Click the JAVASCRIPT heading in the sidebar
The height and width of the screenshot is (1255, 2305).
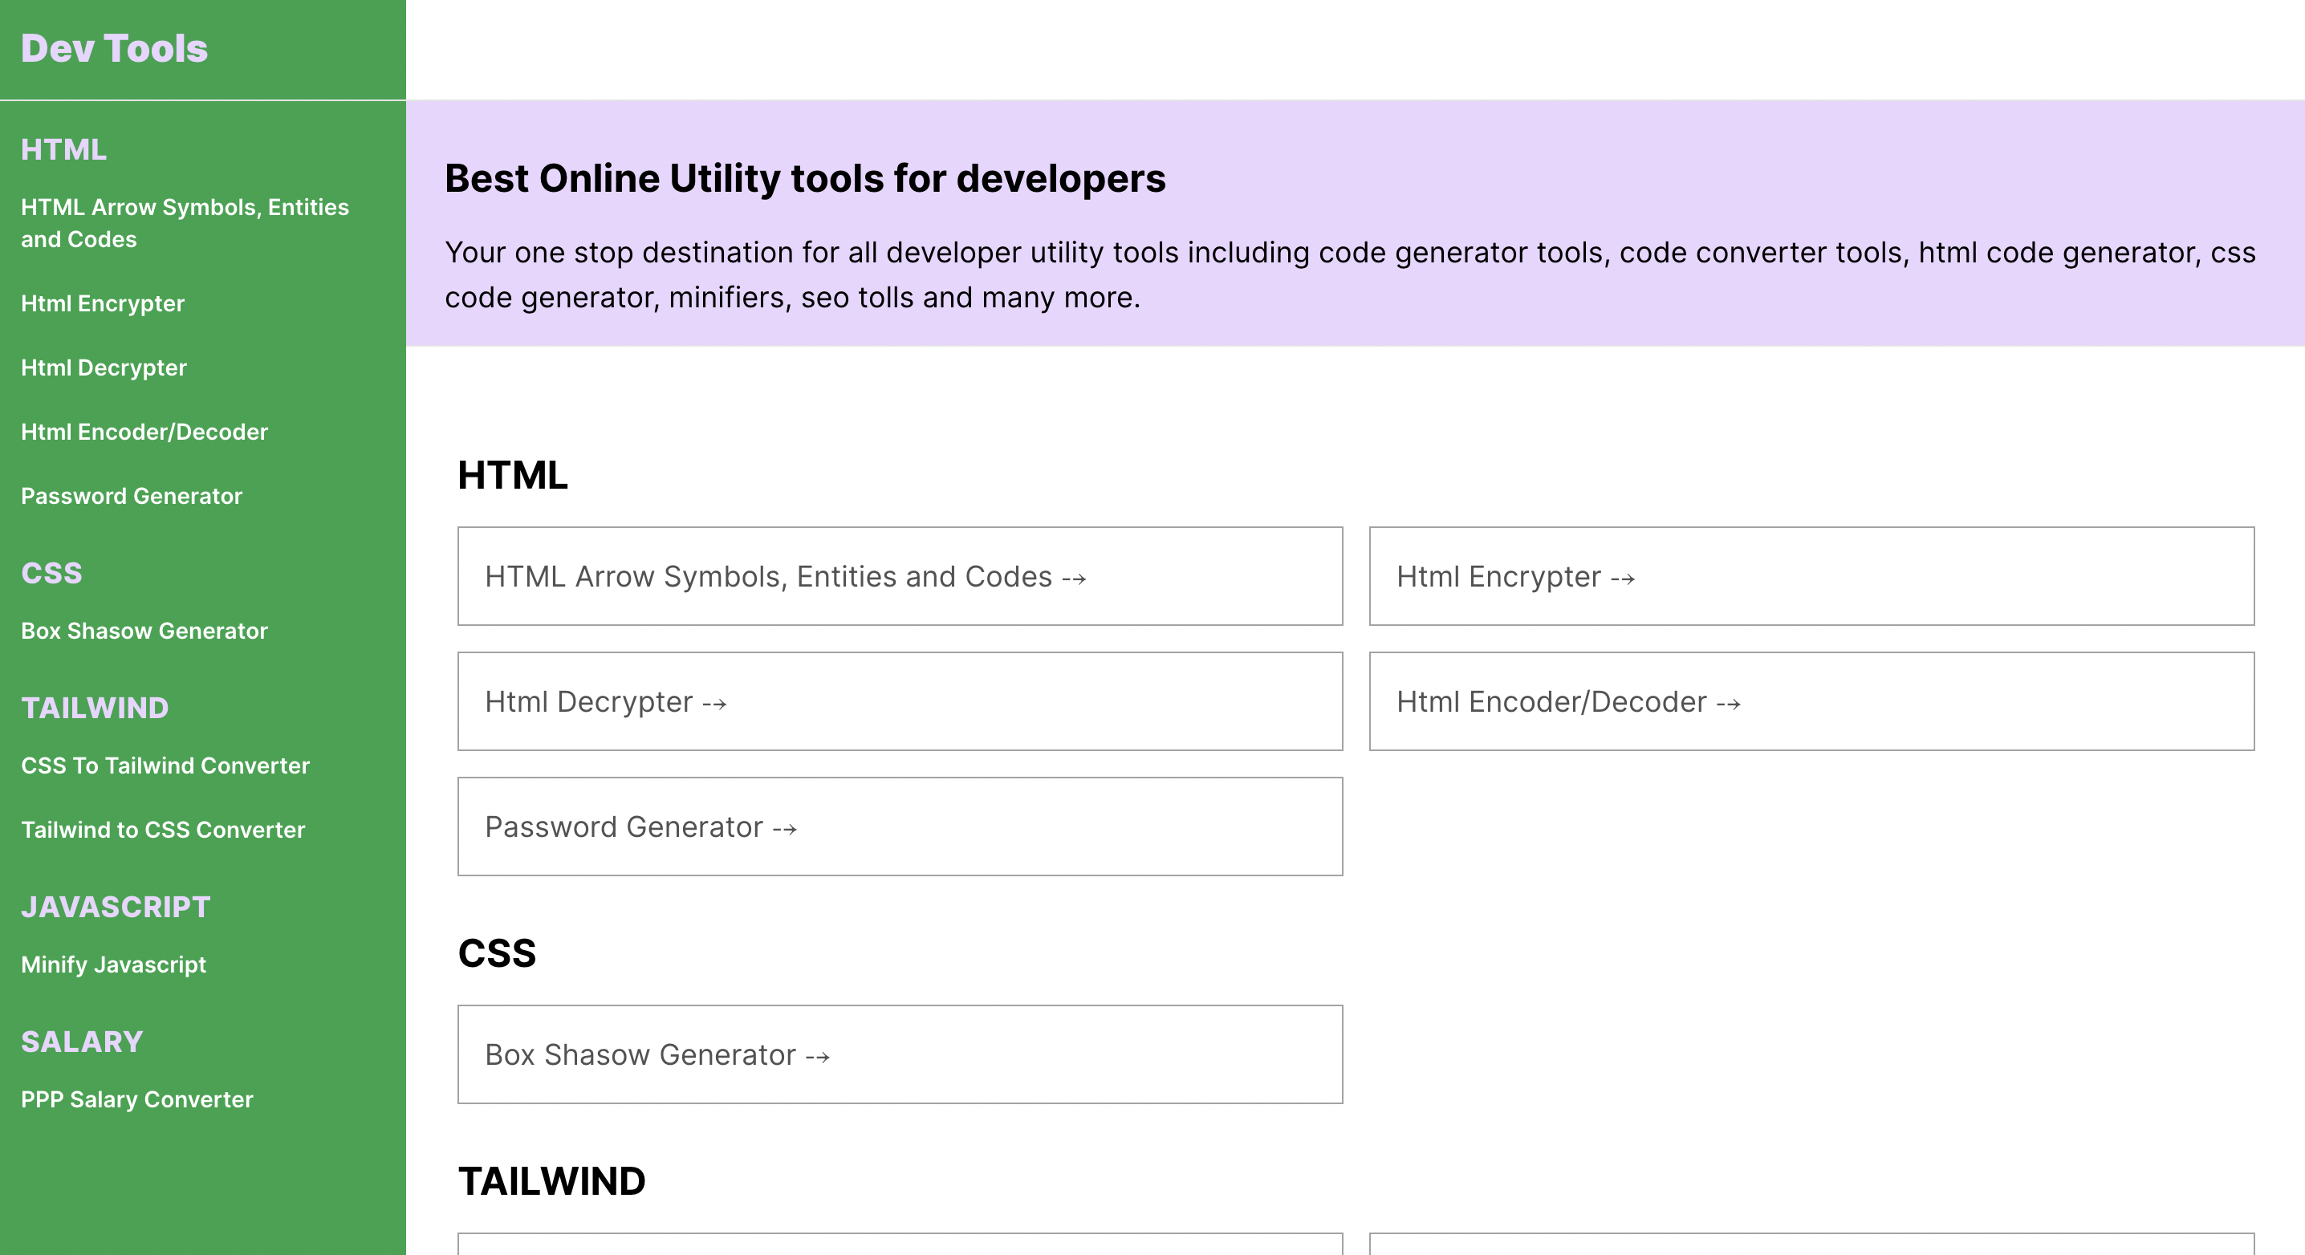(116, 907)
